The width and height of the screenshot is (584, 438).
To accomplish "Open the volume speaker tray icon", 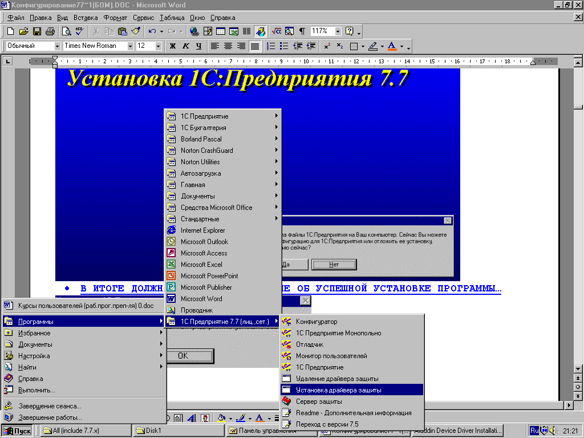I will point(552,431).
